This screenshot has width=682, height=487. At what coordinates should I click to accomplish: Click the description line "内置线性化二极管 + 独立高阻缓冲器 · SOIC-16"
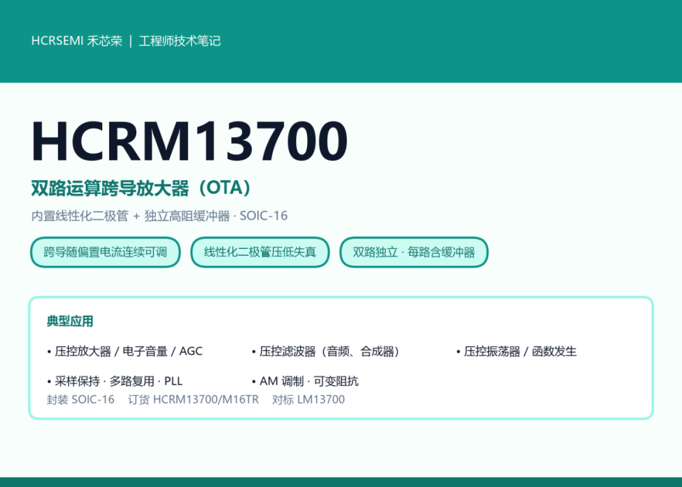click(159, 216)
